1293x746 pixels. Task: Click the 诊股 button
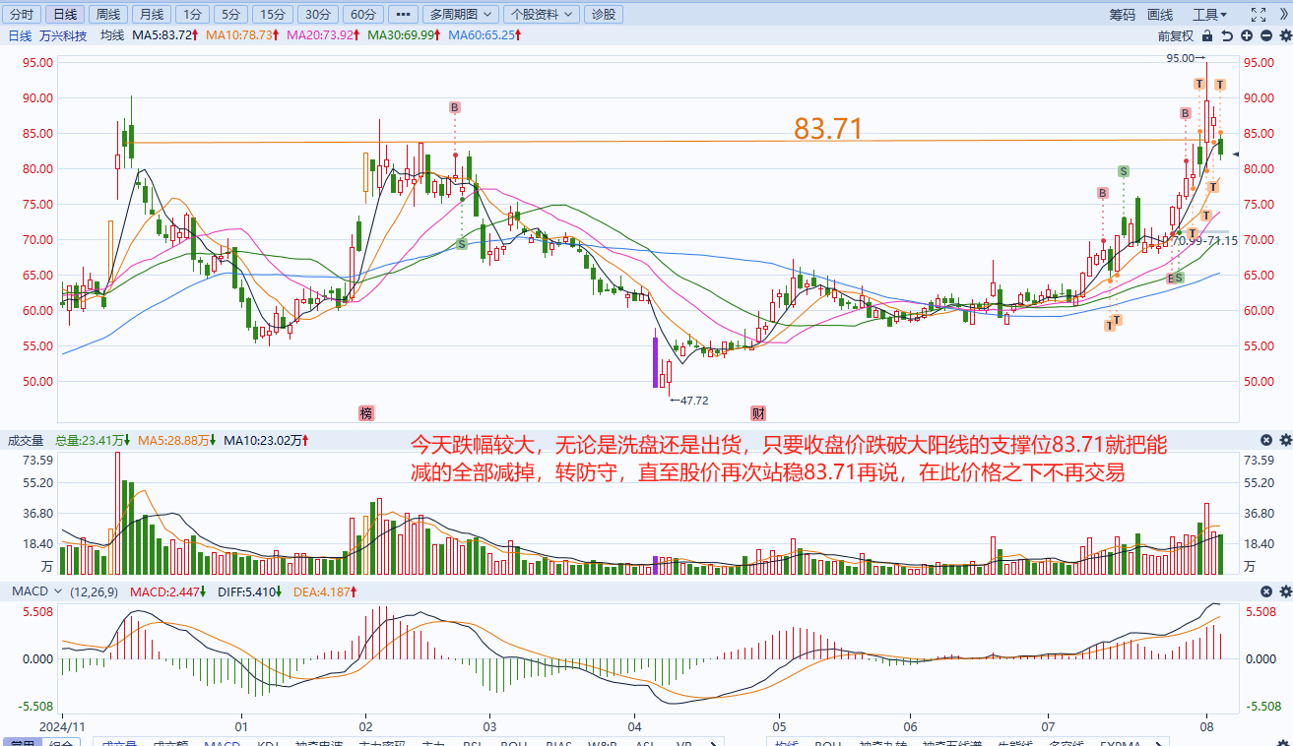pyautogui.click(x=604, y=15)
